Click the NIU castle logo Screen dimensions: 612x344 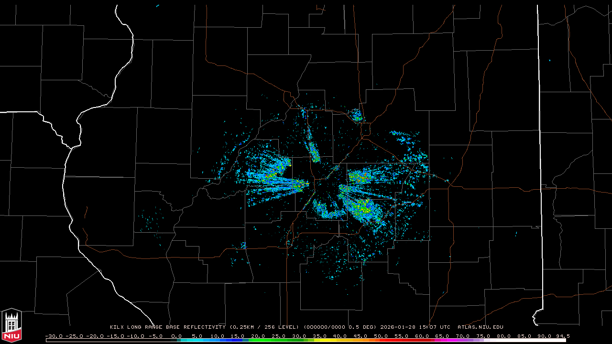11,325
